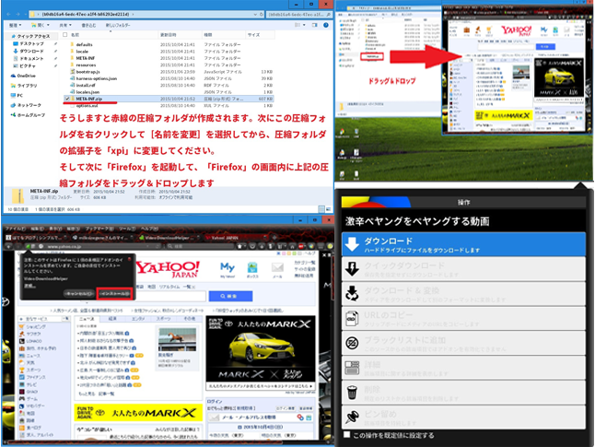
Task: Switch to the ニュース tab on Yahoo
Action: [87, 319]
